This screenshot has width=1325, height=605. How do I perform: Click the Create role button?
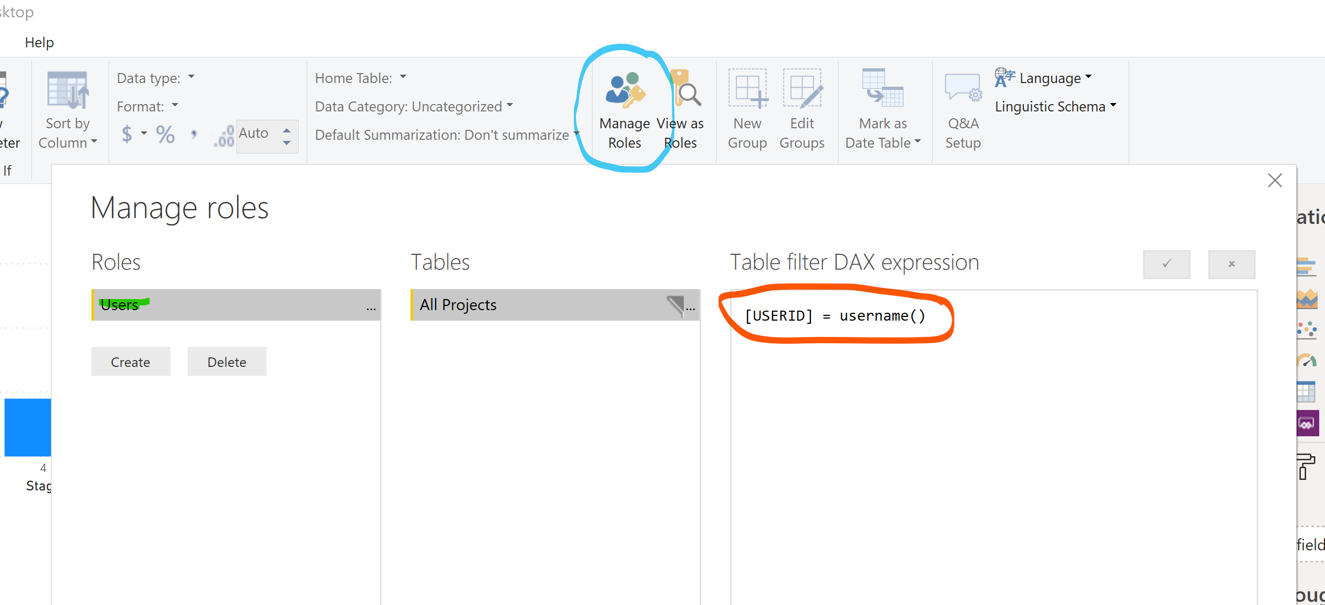coord(130,362)
